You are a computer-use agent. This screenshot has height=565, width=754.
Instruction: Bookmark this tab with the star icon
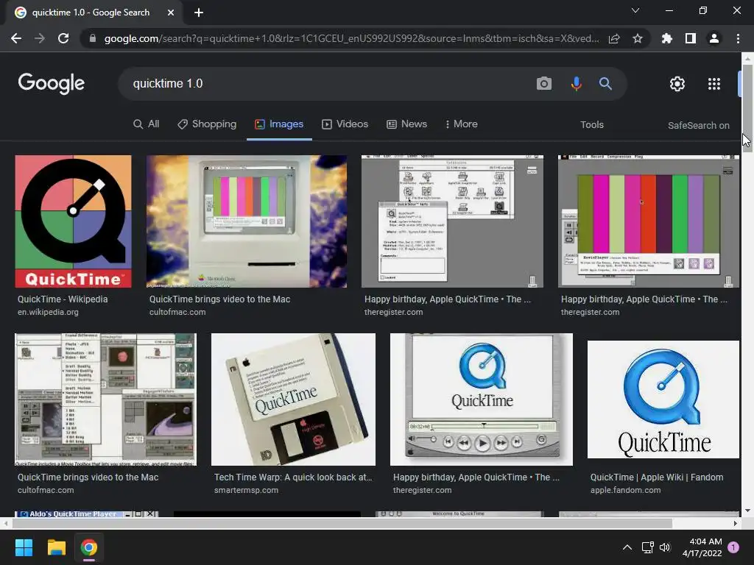(638, 38)
